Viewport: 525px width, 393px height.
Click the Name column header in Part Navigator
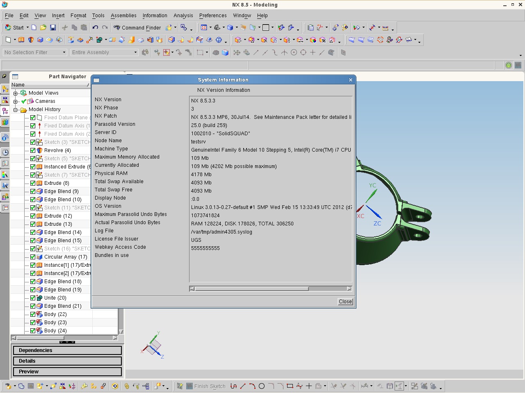tap(50, 85)
